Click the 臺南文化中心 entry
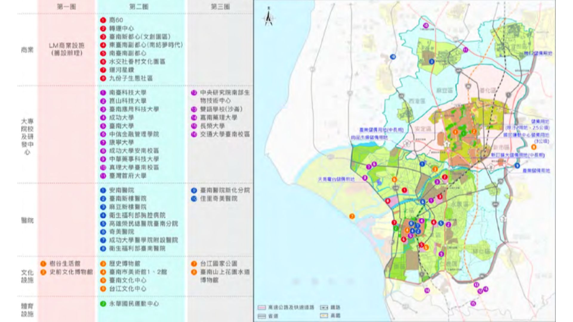573x322 pixels. click(x=128, y=280)
